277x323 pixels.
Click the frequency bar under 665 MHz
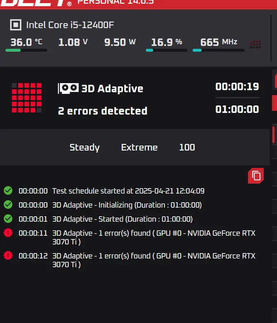(219, 50)
